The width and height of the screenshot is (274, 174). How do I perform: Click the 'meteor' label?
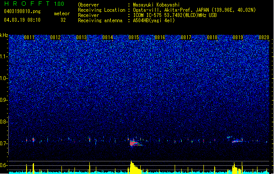coord(62,13)
